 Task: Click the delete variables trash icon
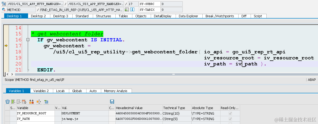coord(8,102)
